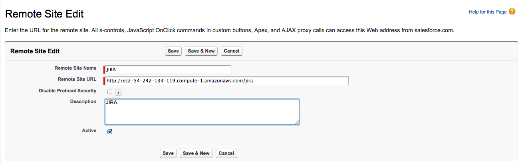Screen dimensions: 522x164
Task: Click the orange help question mark icon
Action: point(512,12)
